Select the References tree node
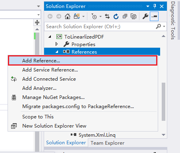This screenshot has height=153, width=180. click(84, 52)
